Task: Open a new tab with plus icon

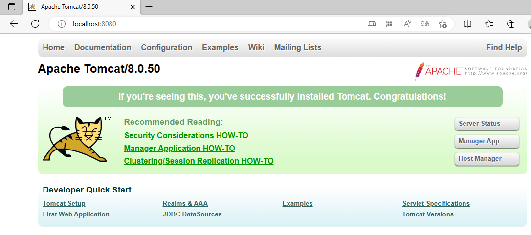Action: (148, 7)
